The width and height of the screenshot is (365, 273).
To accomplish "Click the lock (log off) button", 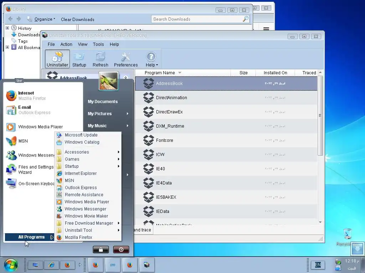I will [x=101, y=250].
